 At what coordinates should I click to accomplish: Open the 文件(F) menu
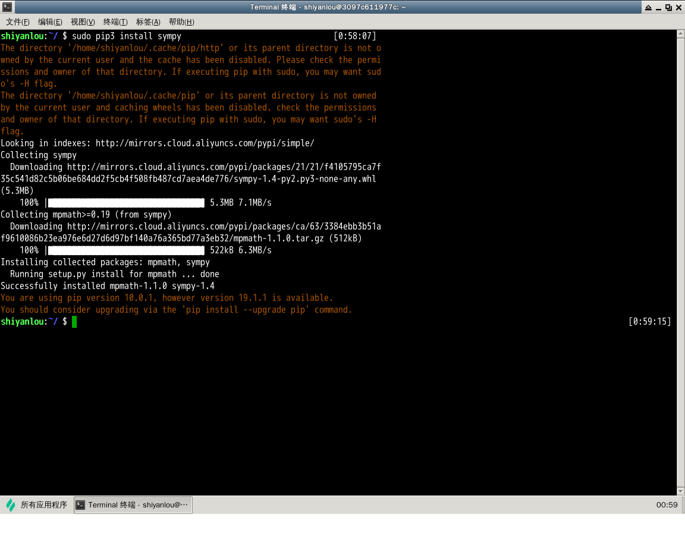coord(18,22)
